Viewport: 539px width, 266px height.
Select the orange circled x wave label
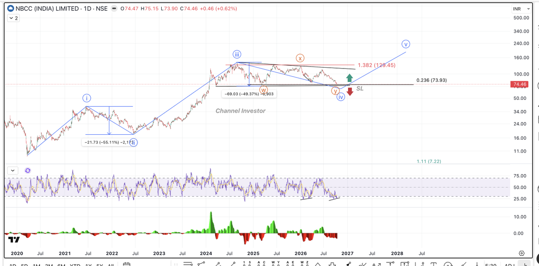tap(300, 58)
